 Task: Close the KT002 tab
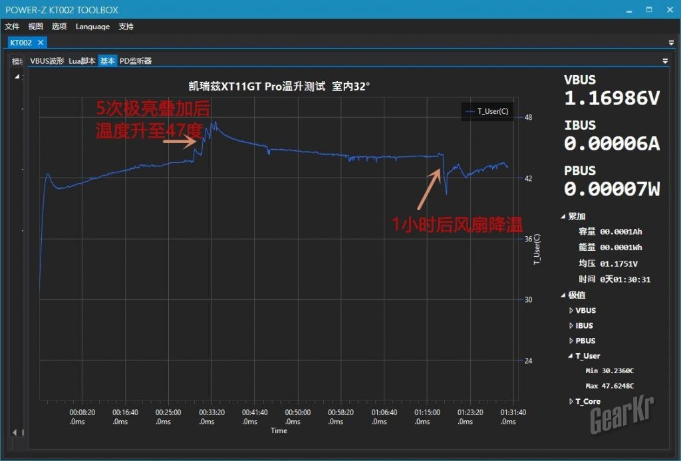[x=41, y=43]
